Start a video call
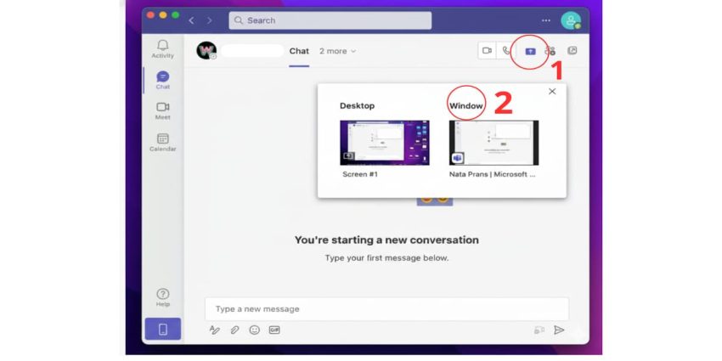The height and width of the screenshot is (361, 722). (488, 51)
